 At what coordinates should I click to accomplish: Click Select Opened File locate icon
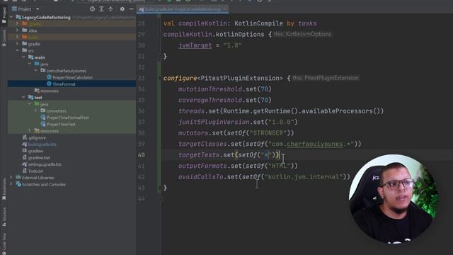pyautogui.click(x=92, y=9)
